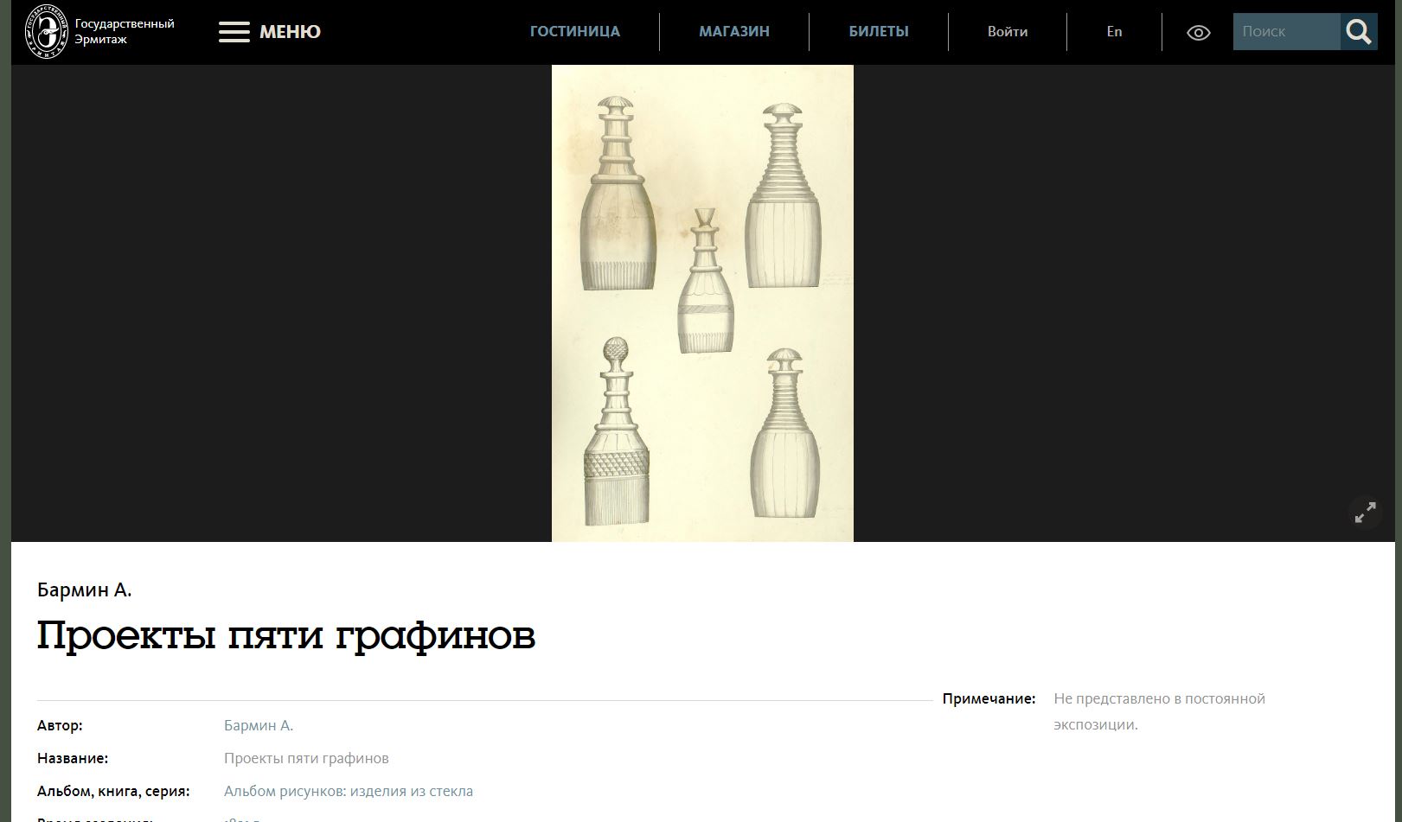Click the note Не представлено в постоянной экспозиции
This screenshot has width=1402, height=822.
pos(1159,711)
